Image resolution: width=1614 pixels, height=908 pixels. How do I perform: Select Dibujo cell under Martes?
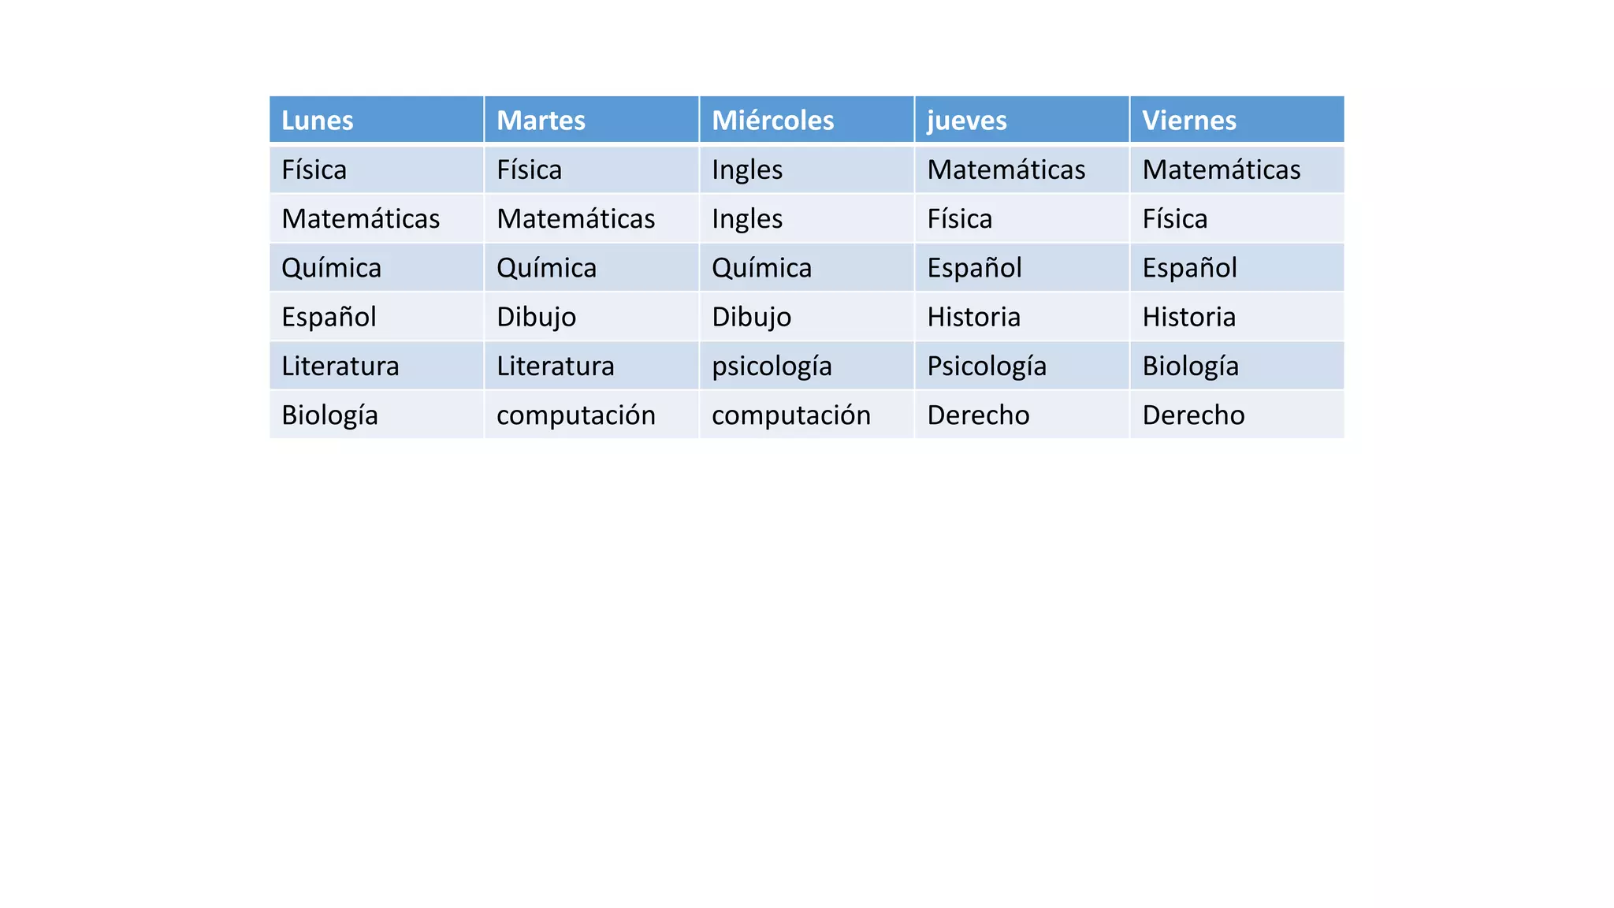pos(536,317)
